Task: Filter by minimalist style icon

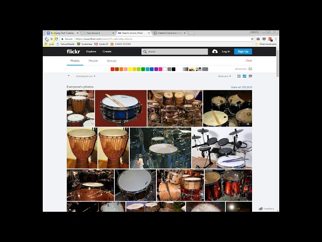Action: click(198, 69)
